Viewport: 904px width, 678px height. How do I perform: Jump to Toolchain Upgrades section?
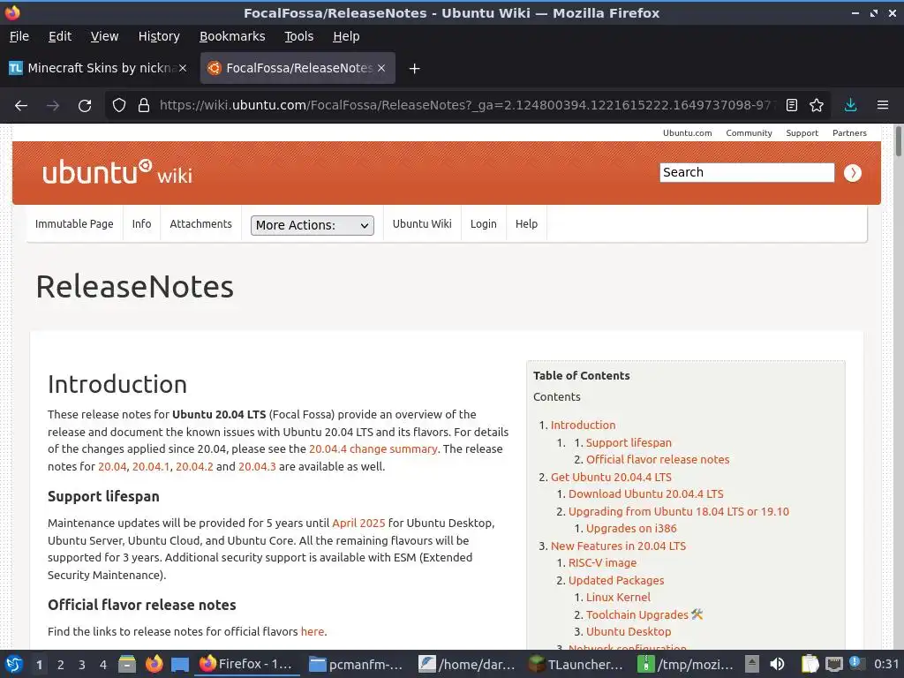point(637,614)
